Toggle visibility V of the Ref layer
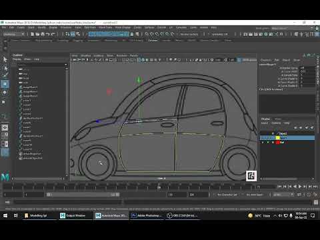This screenshot has height=240, width=320. [x=263, y=142]
